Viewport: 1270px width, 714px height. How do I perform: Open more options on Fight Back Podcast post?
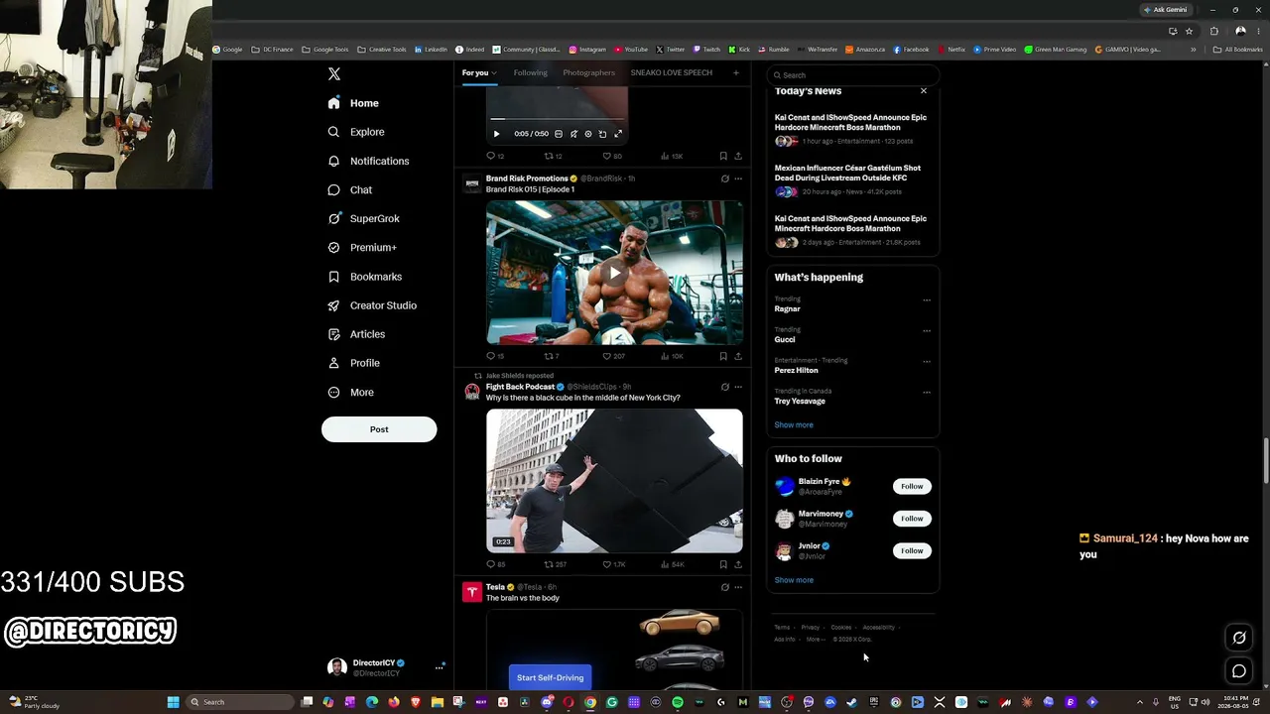(738, 387)
